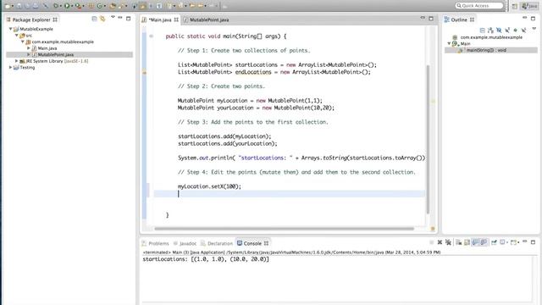
Task: Collapse the Main class in Outline
Action: click(x=449, y=43)
